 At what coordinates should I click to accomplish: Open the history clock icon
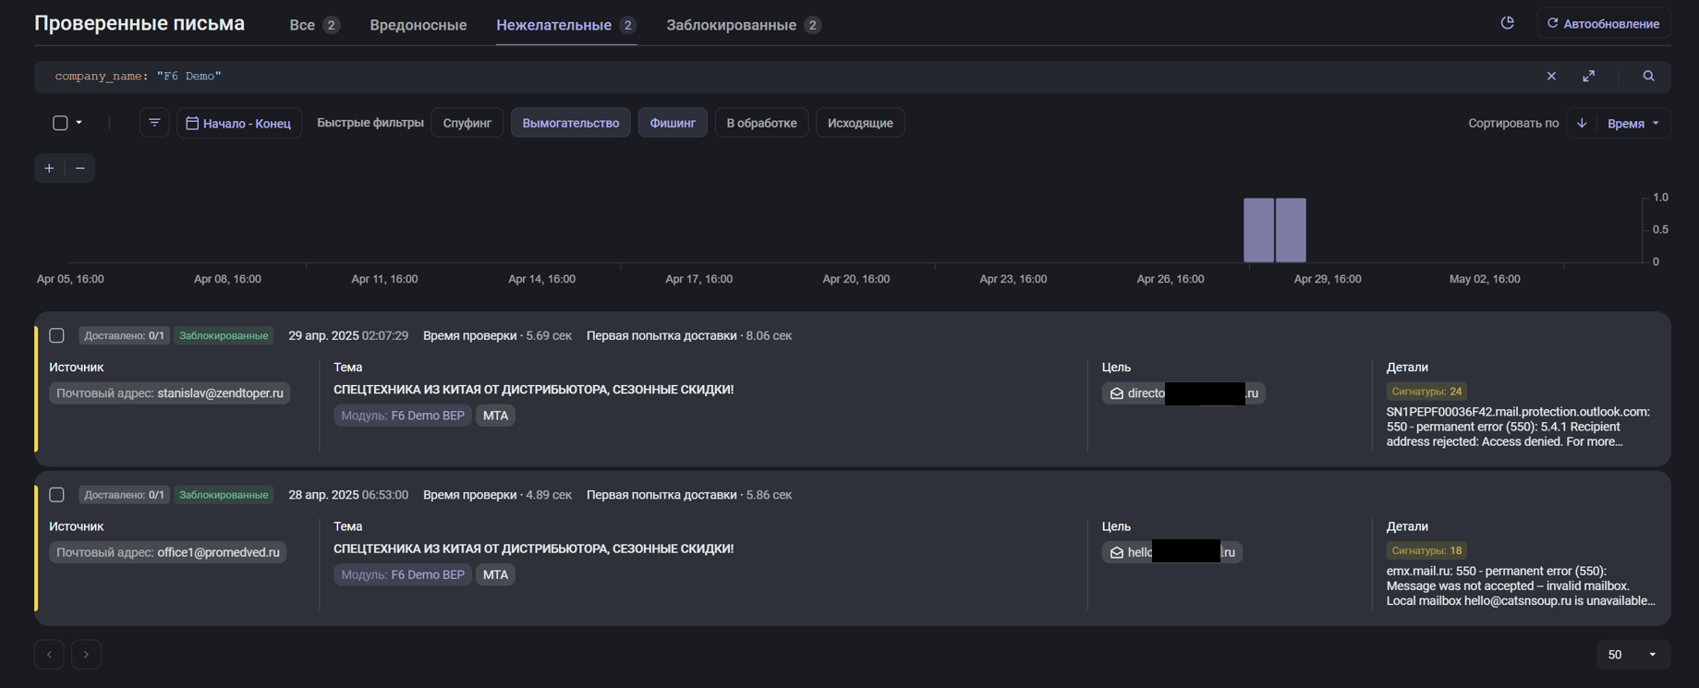click(x=1507, y=23)
